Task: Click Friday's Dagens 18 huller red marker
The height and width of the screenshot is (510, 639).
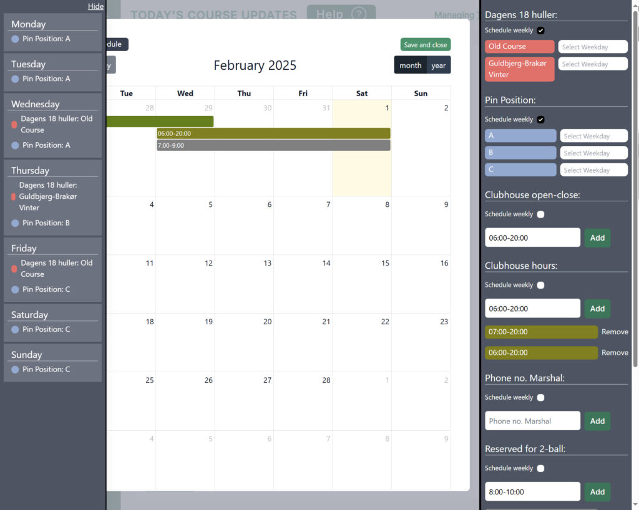Action: (x=14, y=269)
